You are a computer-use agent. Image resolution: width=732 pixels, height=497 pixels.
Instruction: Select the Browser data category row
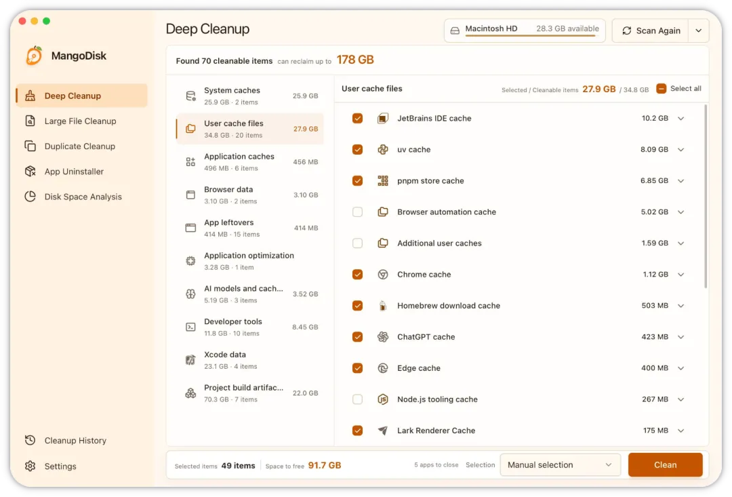click(249, 195)
